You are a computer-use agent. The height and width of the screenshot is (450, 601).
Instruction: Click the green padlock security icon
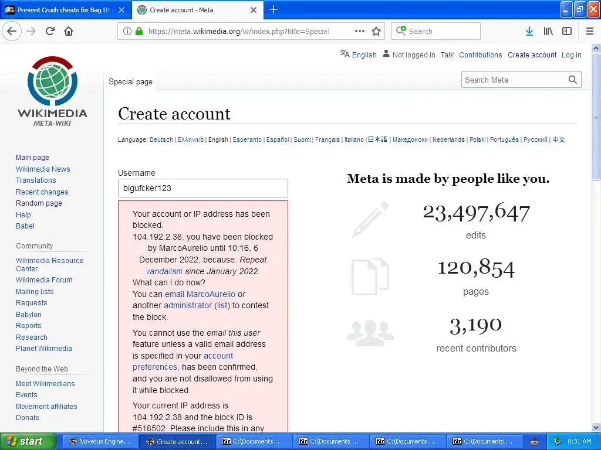coord(139,31)
